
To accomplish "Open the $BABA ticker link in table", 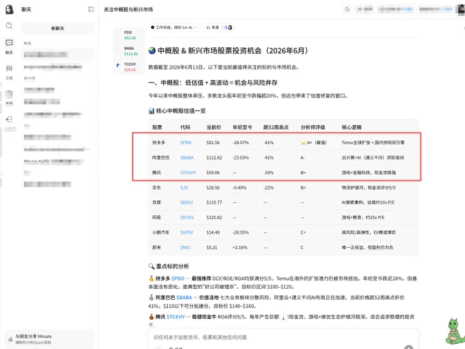I will click(x=187, y=158).
